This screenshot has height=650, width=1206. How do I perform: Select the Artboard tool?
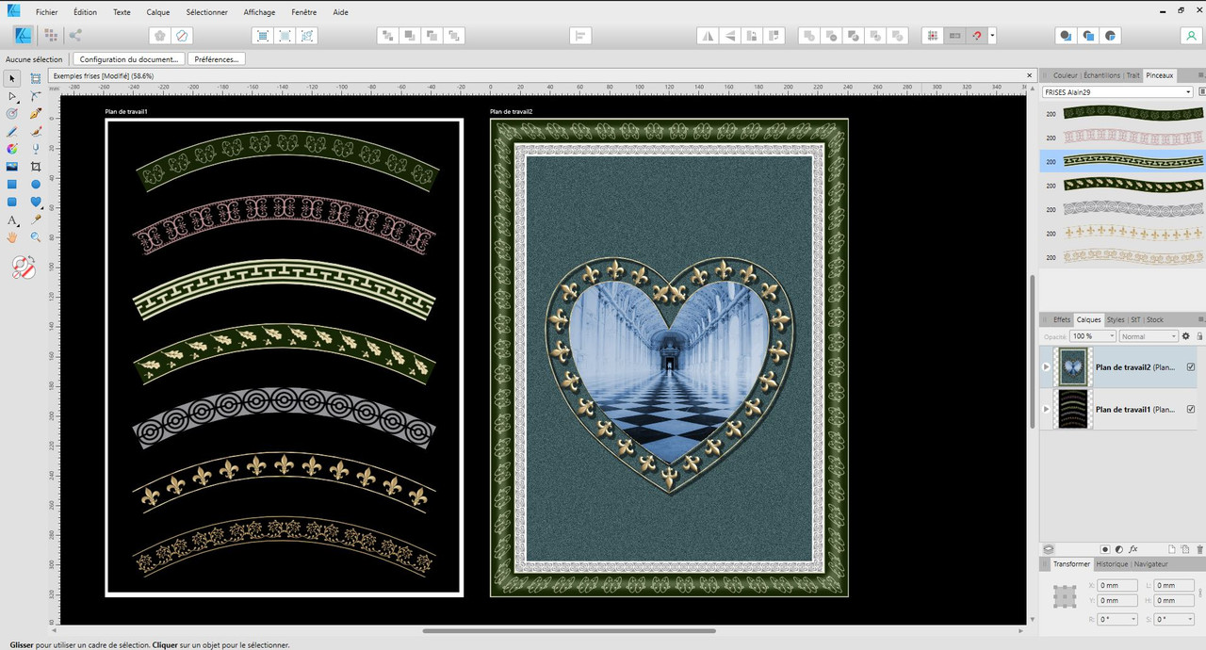point(36,78)
